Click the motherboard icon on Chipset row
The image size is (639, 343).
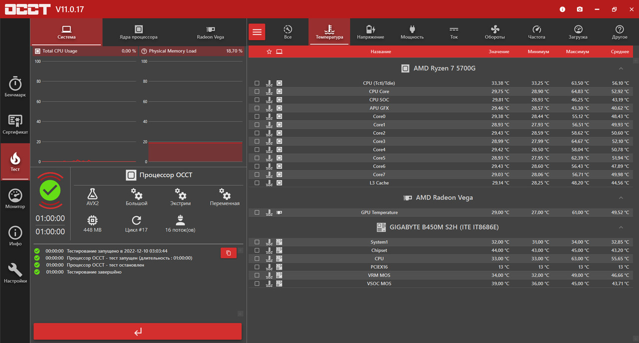pyautogui.click(x=279, y=250)
